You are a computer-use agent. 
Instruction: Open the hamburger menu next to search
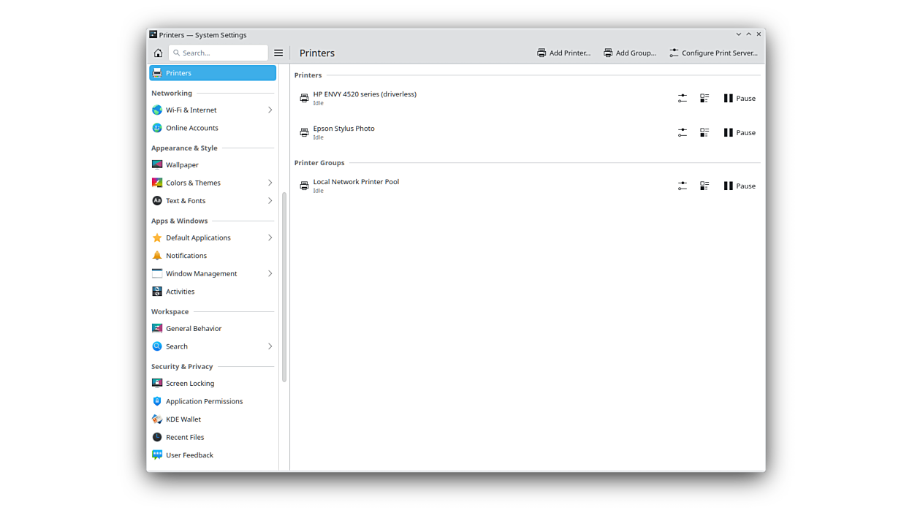[x=278, y=53]
